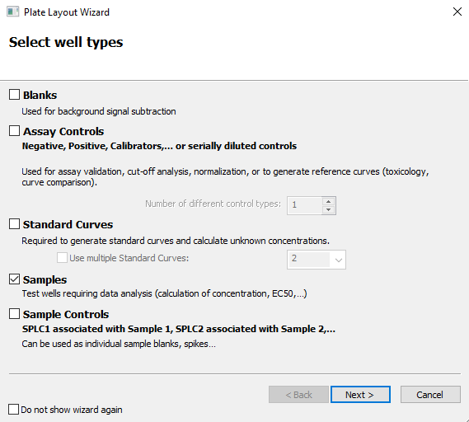Increase number of control types with up arrow

tap(328, 201)
